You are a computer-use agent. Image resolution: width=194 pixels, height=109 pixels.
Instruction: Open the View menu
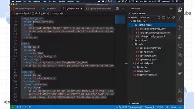(x=45, y=1)
